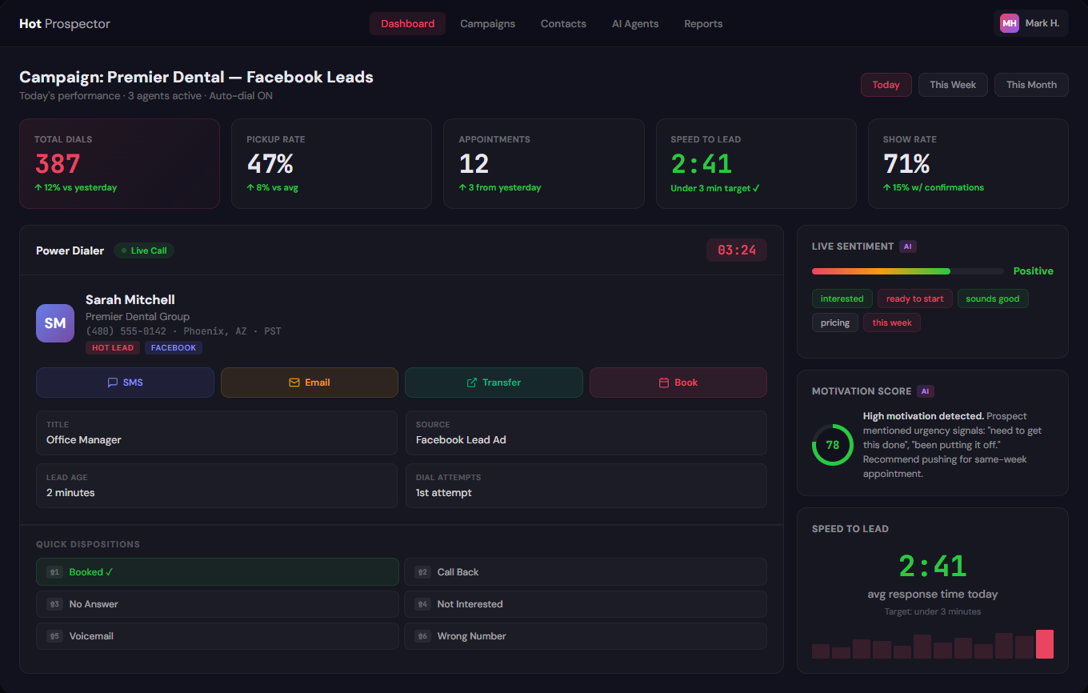Image resolution: width=1088 pixels, height=693 pixels.
Task: Click Sarah Mitchell's SM avatar
Action: (54, 322)
